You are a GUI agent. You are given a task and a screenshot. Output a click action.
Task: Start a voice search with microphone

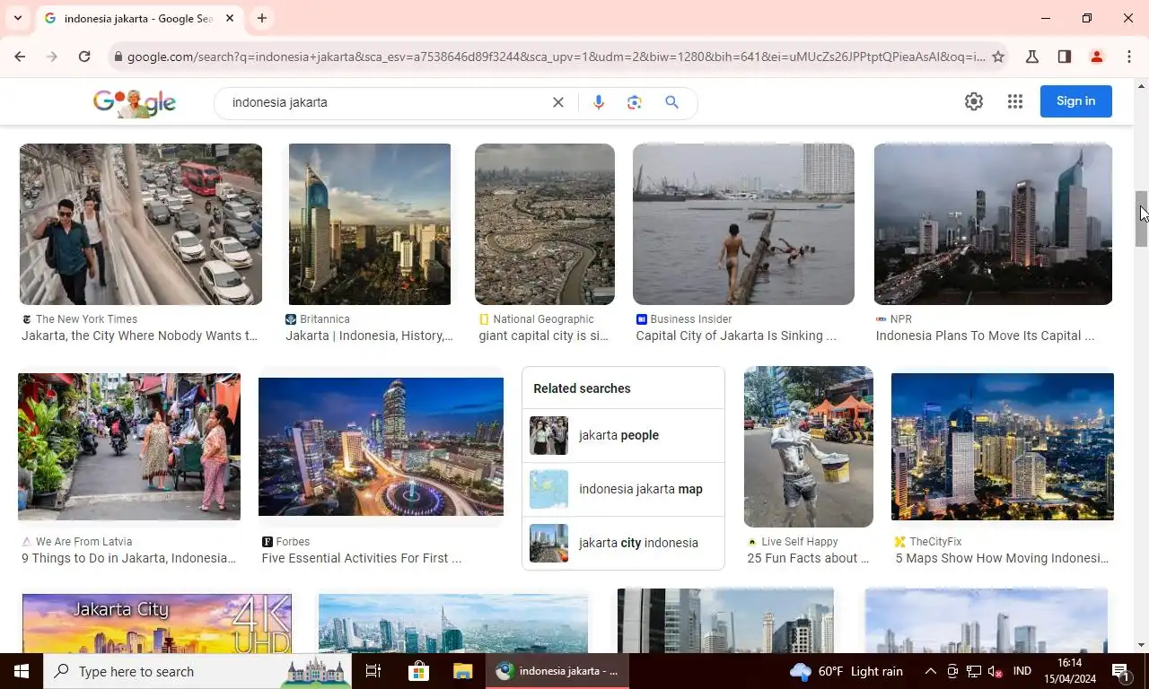[599, 102]
